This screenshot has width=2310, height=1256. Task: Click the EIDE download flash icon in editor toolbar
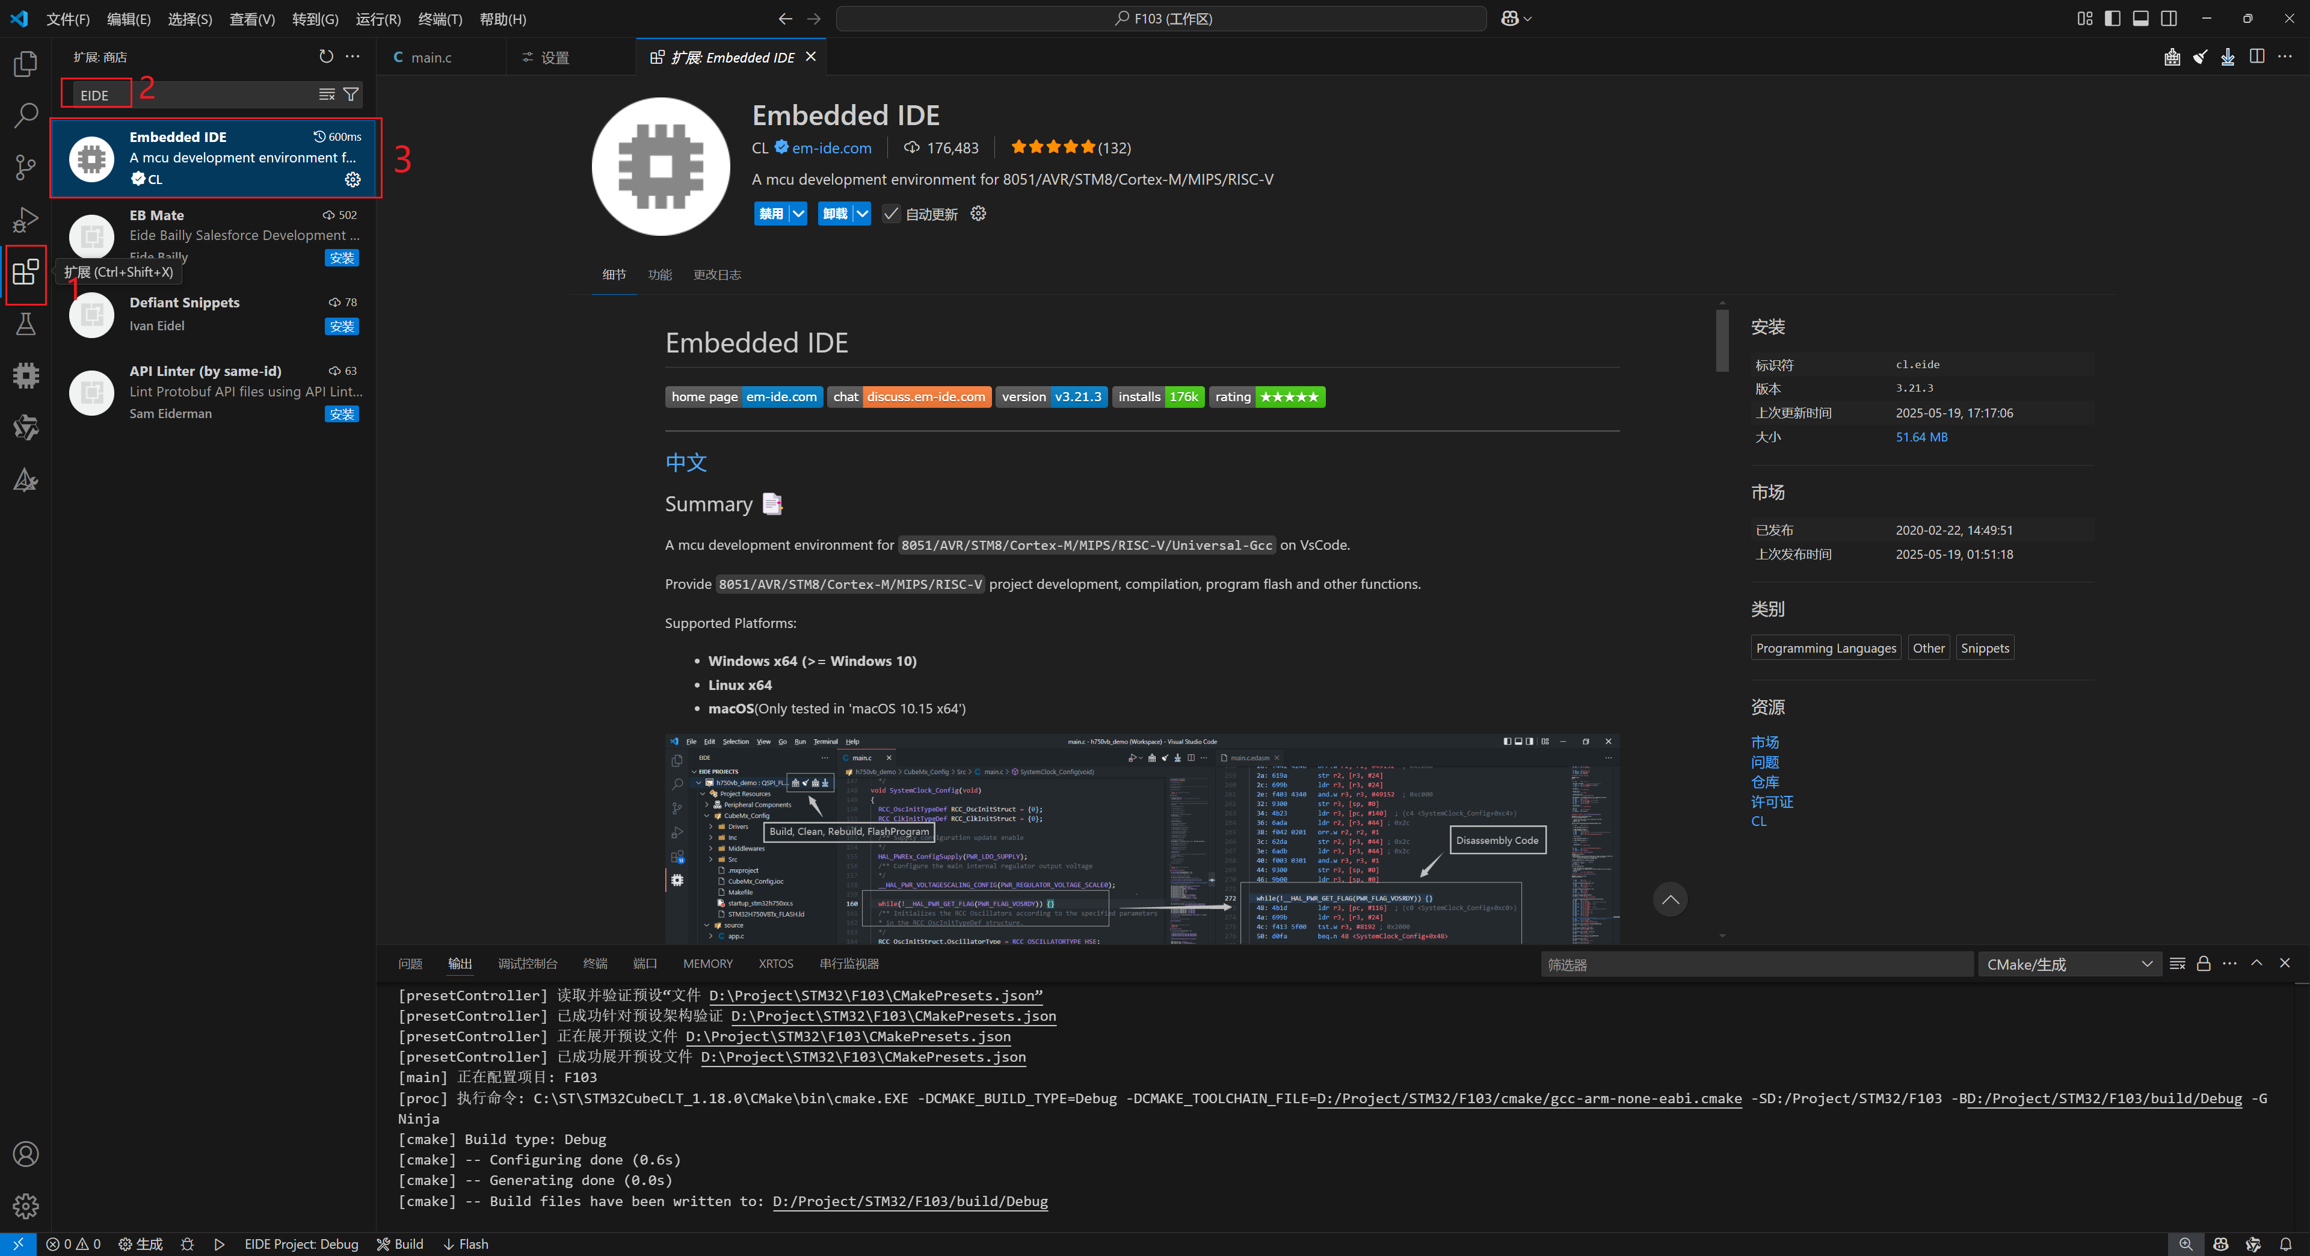point(2228,57)
